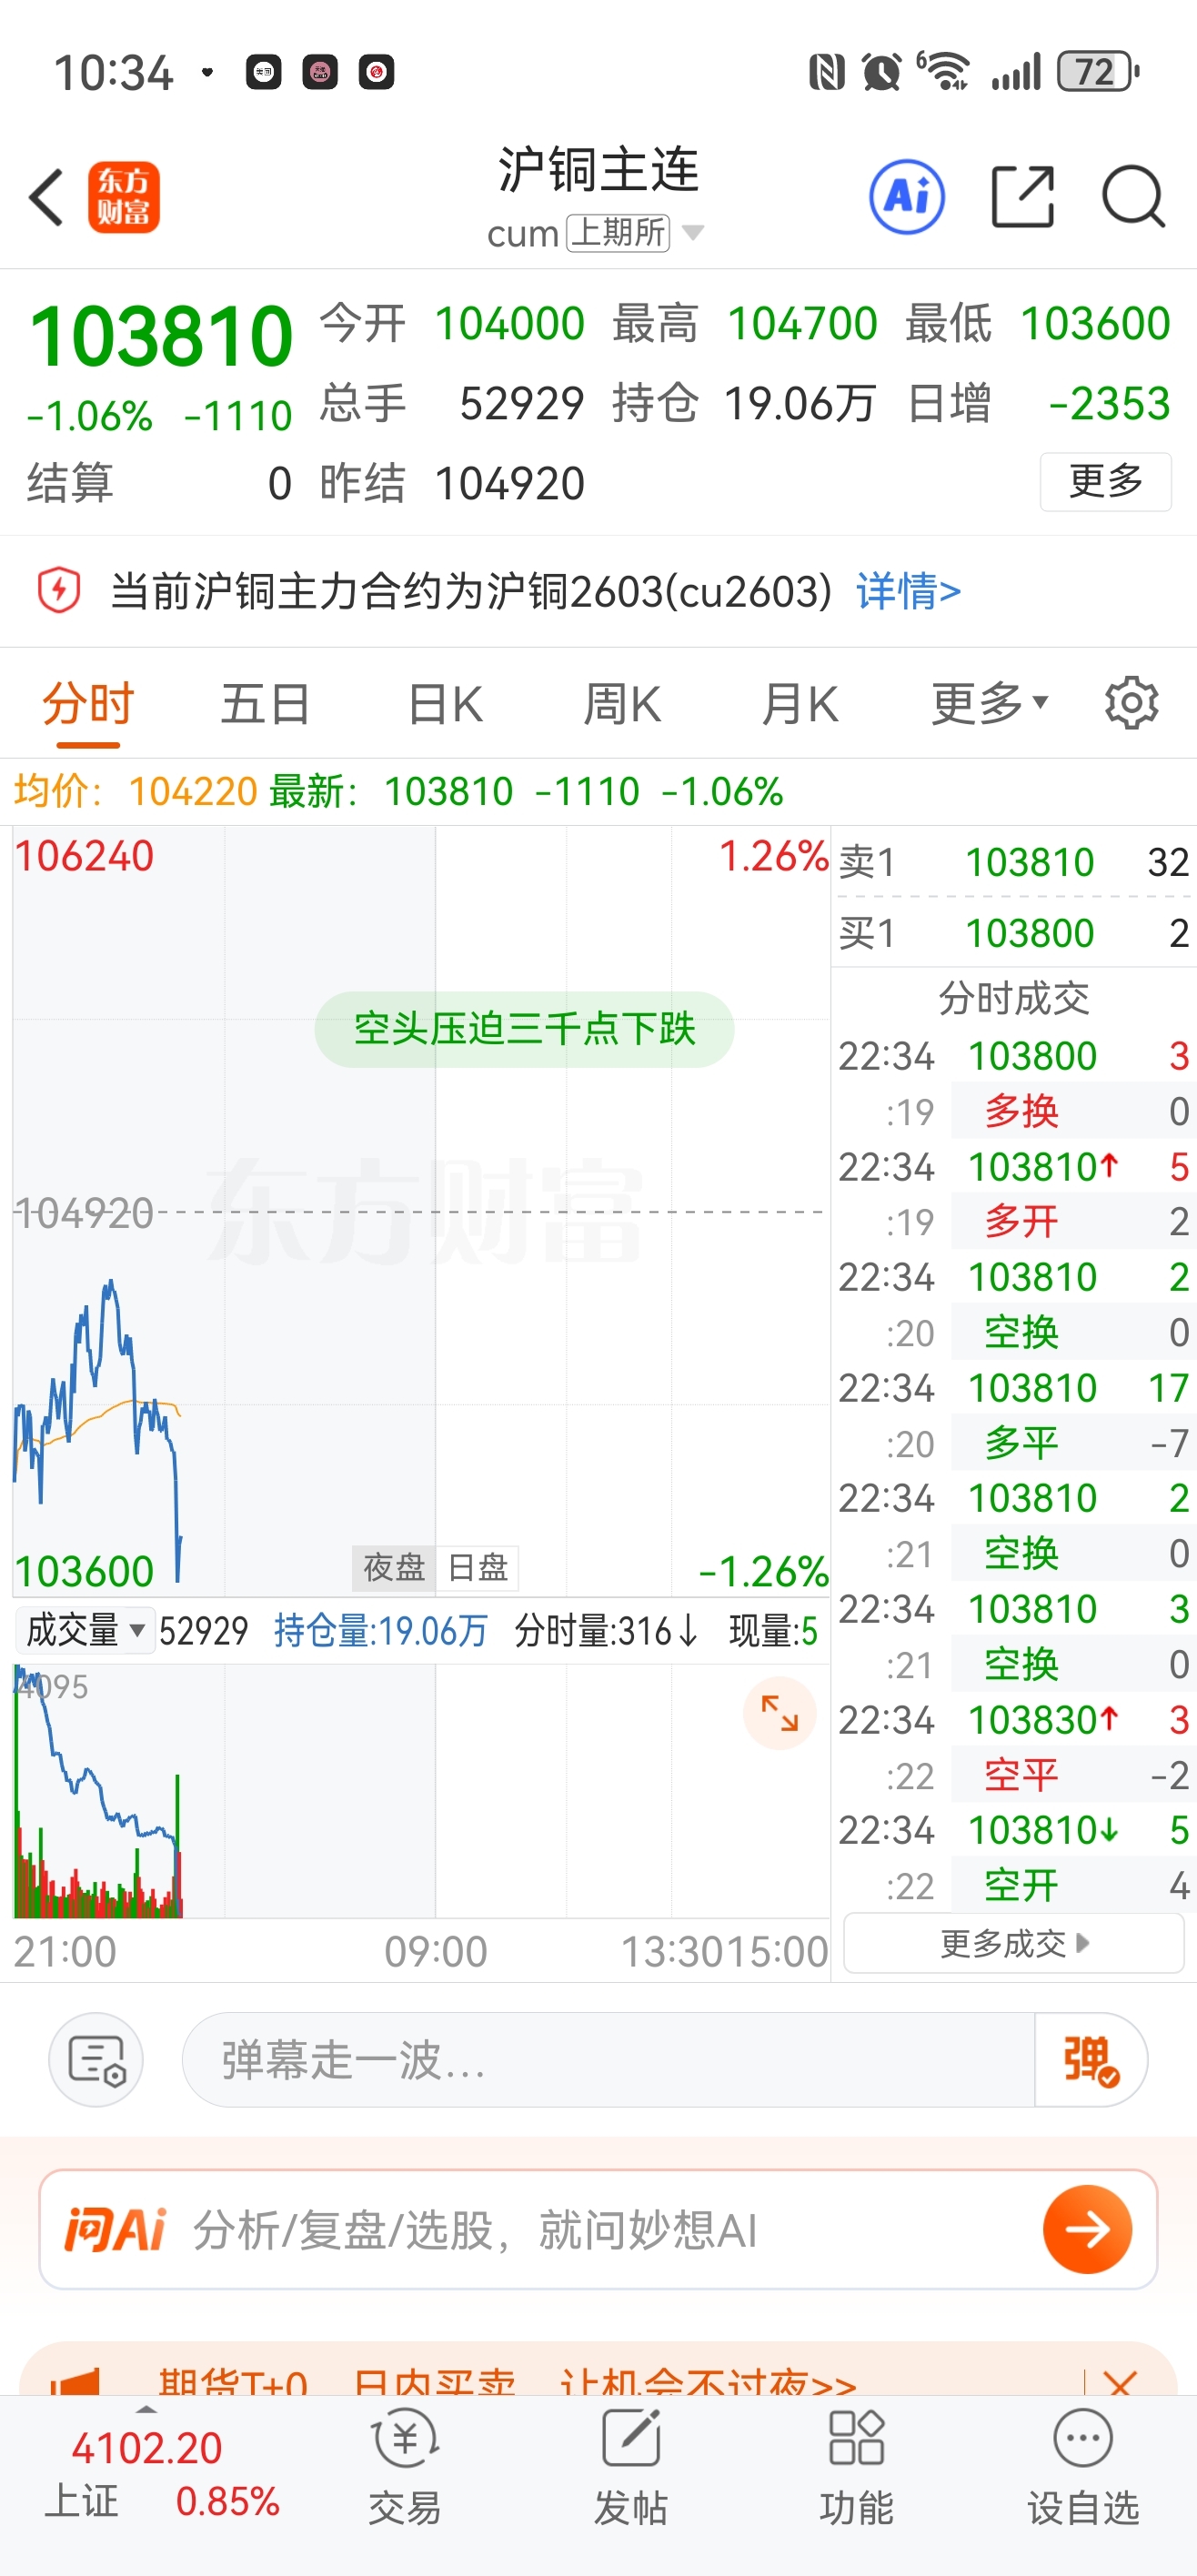Open the 更多 chart period dropdown
Screen dimensions: 1197x2576
click(989, 704)
